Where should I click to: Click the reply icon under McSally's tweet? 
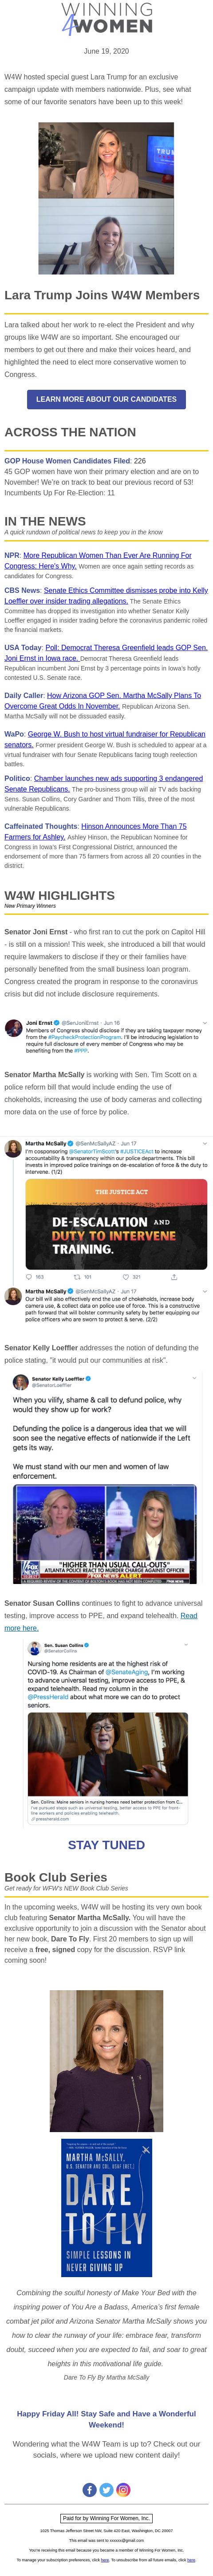coord(29,1276)
